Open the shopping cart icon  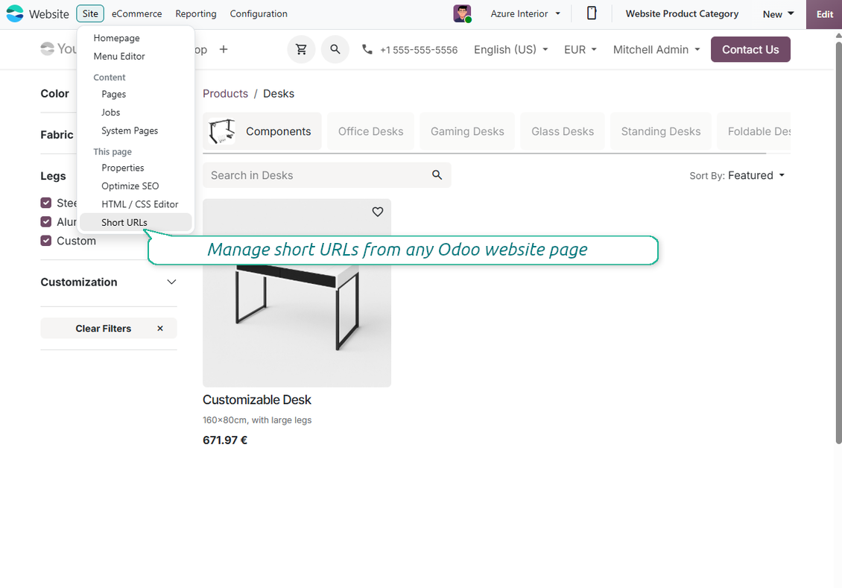tap(301, 49)
